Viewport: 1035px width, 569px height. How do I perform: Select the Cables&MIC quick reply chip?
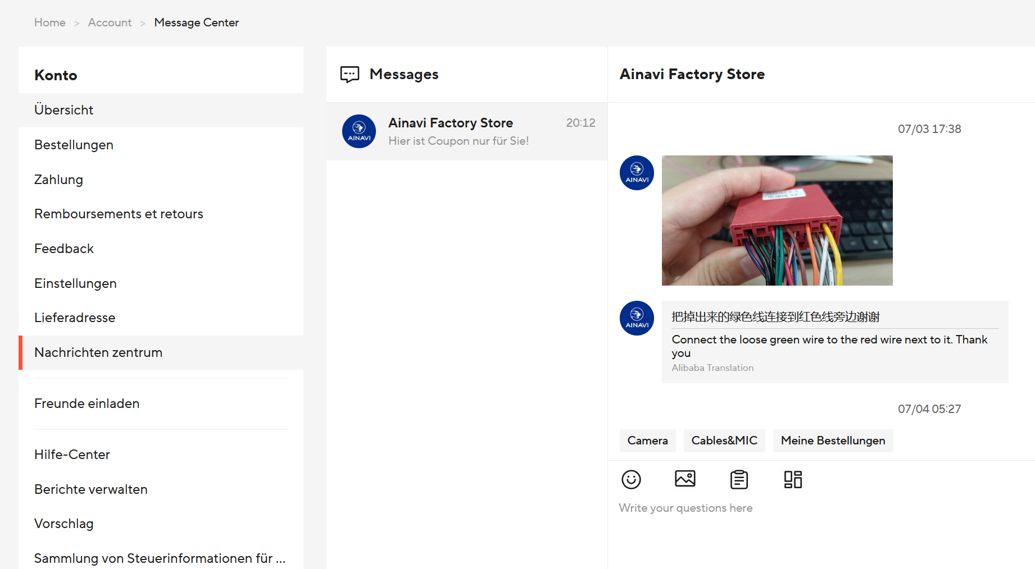point(724,440)
